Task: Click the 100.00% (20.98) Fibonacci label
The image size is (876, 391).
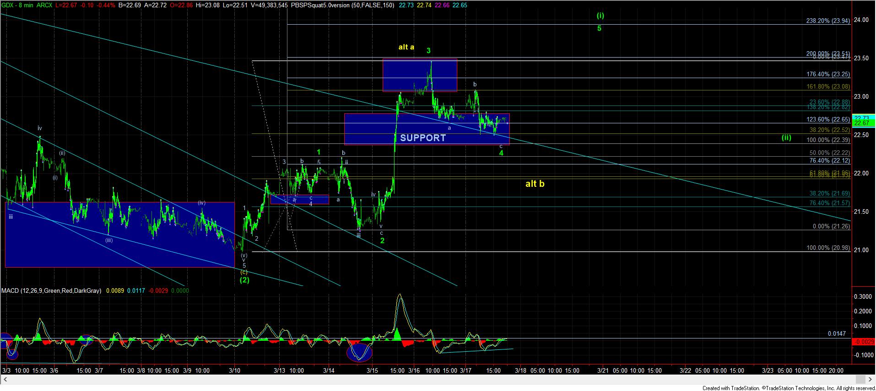Action: [828, 248]
